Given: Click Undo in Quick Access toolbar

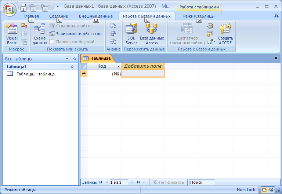Looking at the screenshot, I should click(32, 7).
